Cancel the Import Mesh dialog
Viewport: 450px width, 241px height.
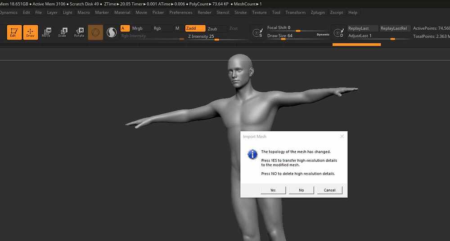click(329, 190)
